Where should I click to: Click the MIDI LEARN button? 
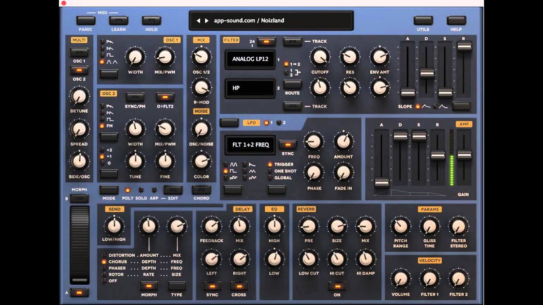[x=119, y=20]
